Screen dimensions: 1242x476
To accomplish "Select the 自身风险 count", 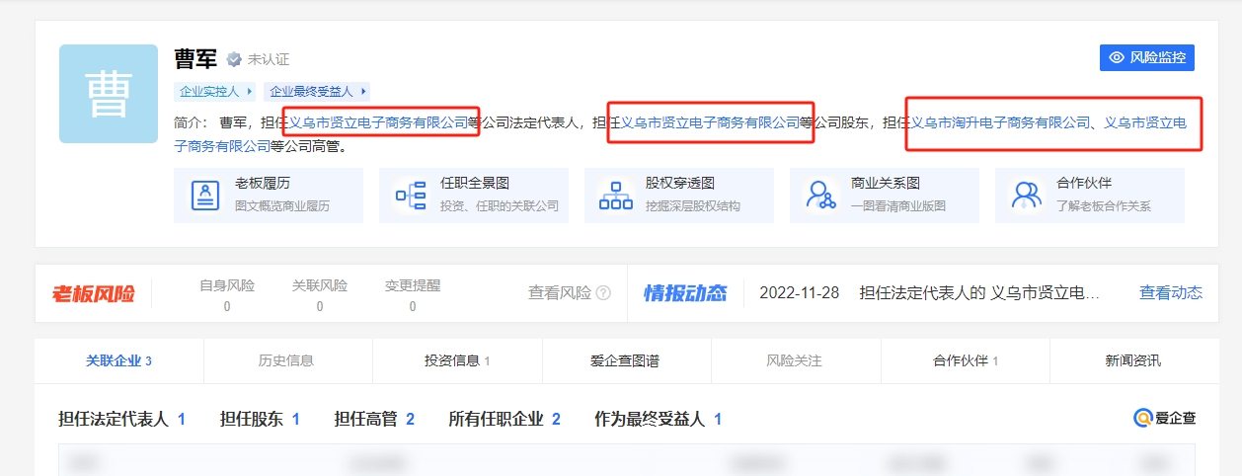I will pos(227,306).
